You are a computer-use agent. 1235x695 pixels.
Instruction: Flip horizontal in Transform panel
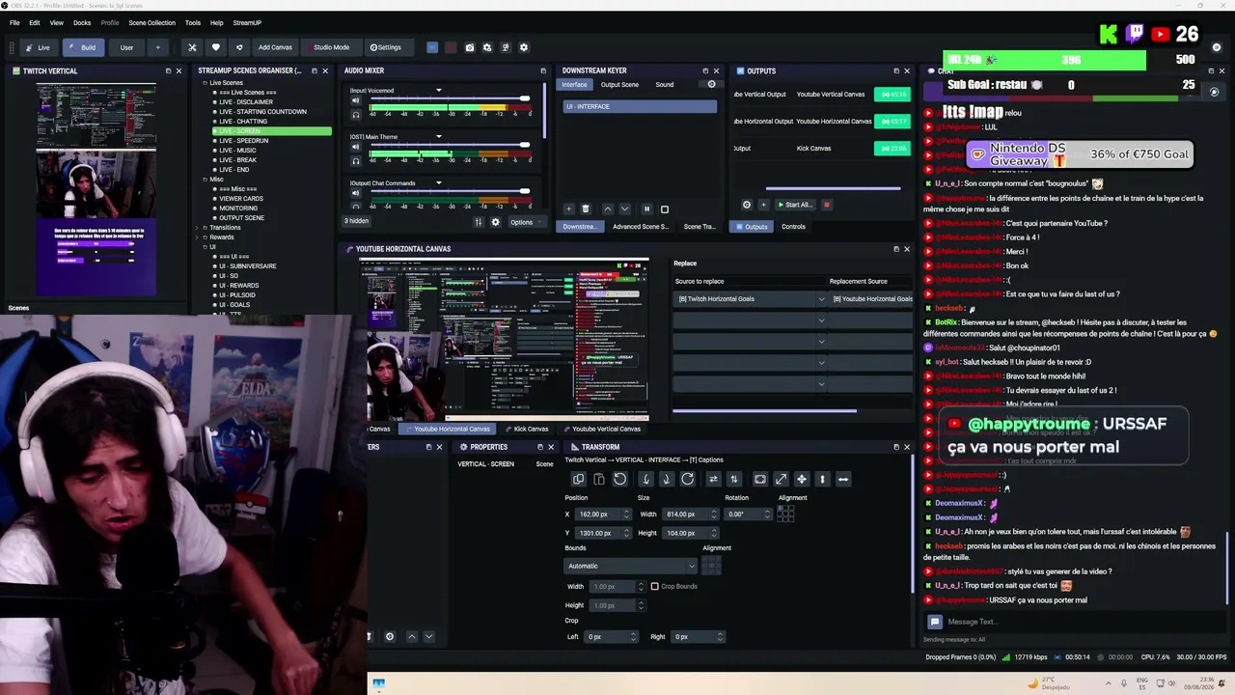(713, 479)
